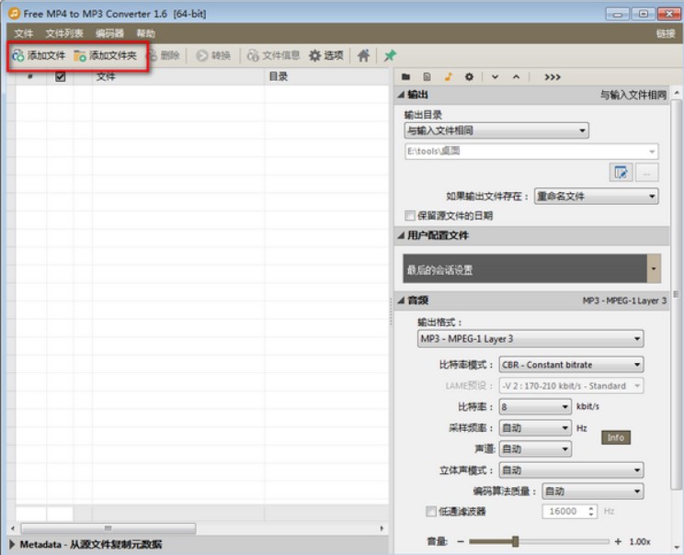Click the Delete (删除) toolbar button
The image size is (684, 555).
[164, 56]
